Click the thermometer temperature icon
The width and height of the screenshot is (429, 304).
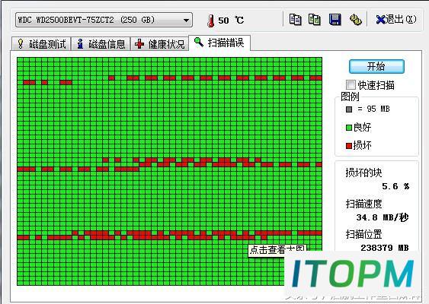pyautogui.click(x=210, y=21)
